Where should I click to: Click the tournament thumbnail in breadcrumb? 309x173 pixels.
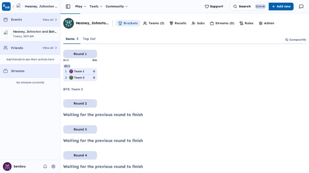tap(19, 6)
